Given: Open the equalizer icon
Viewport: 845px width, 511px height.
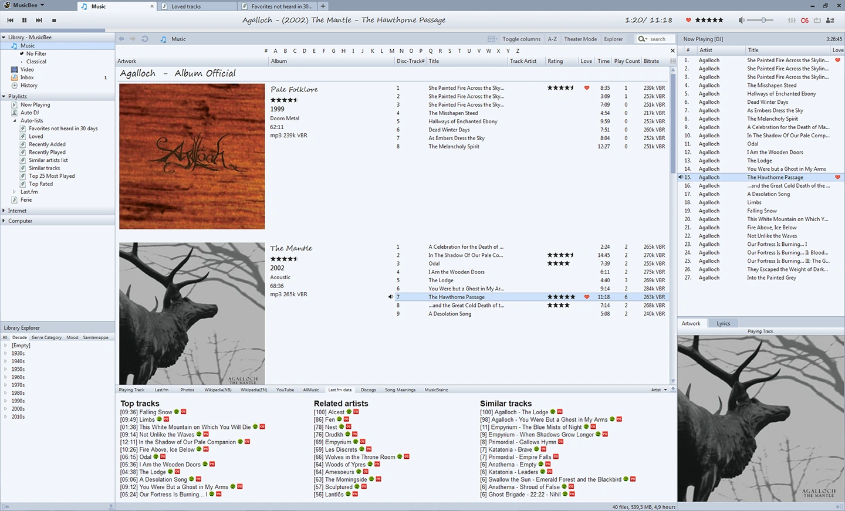Looking at the screenshot, I should pyautogui.click(x=792, y=20).
